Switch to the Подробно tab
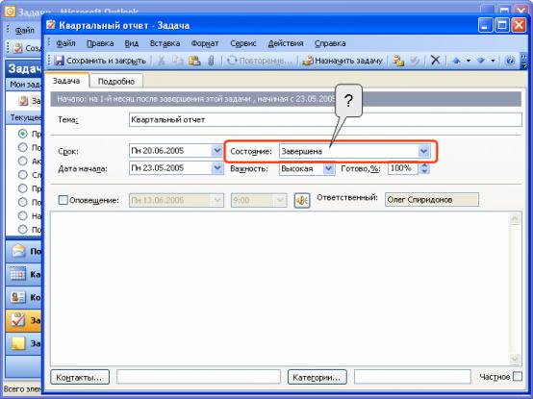This screenshot has width=533, height=399. coord(116,82)
